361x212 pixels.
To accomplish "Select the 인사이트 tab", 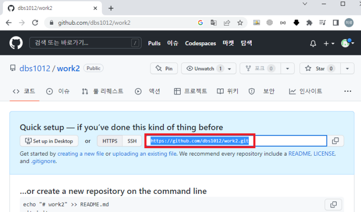I will click(305, 91).
